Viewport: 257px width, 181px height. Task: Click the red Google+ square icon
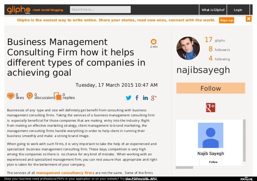pyautogui.click(x=210, y=108)
